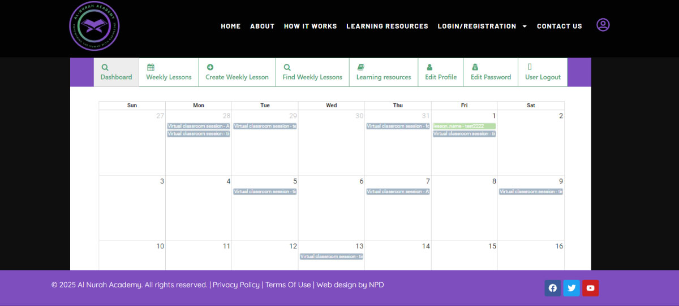This screenshot has height=306, width=679.
Task: Open the green lesson_name - test2222 event
Action: point(465,126)
